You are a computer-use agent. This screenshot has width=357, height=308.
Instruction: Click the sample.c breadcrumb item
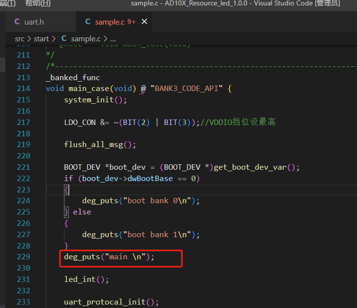pyautogui.click(x=86, y=39)
